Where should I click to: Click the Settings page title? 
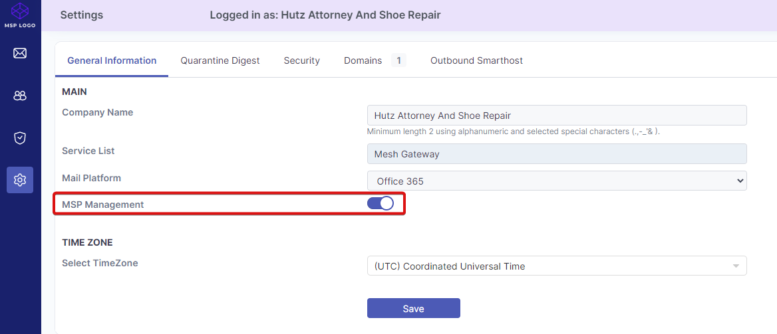82,15
